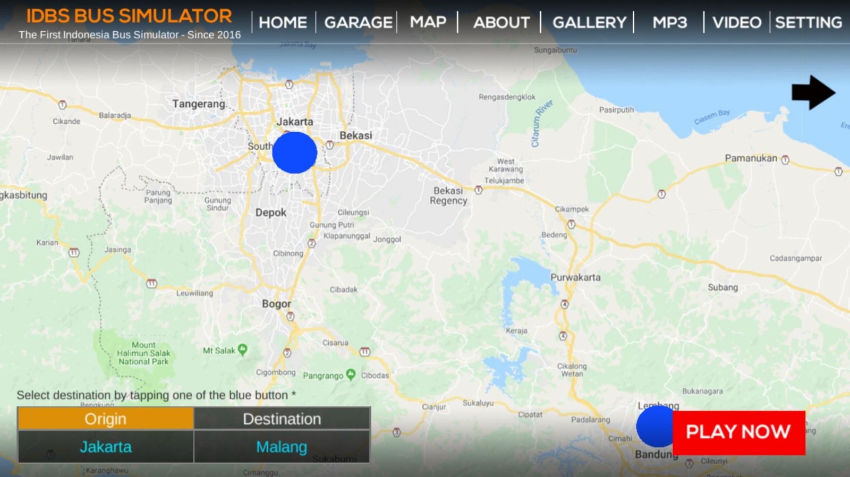Open the MP3 player menu
Screen dimensions: 850x477
coord(669,22)
